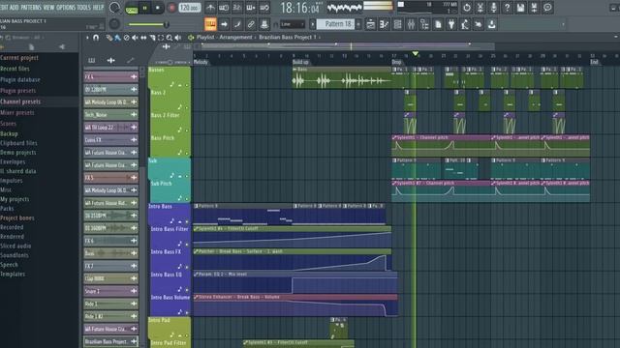Click the Ride 1 picker item
Screen dimensions: 620x348
point(110,304)
